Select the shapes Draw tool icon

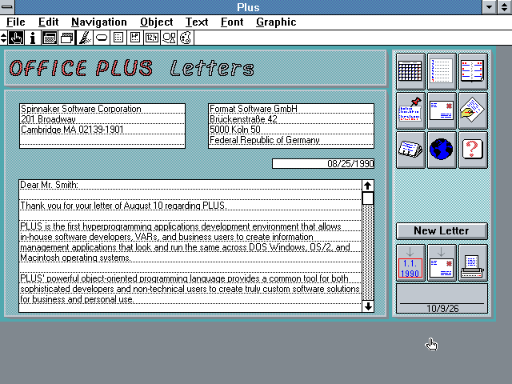(169, 38)
